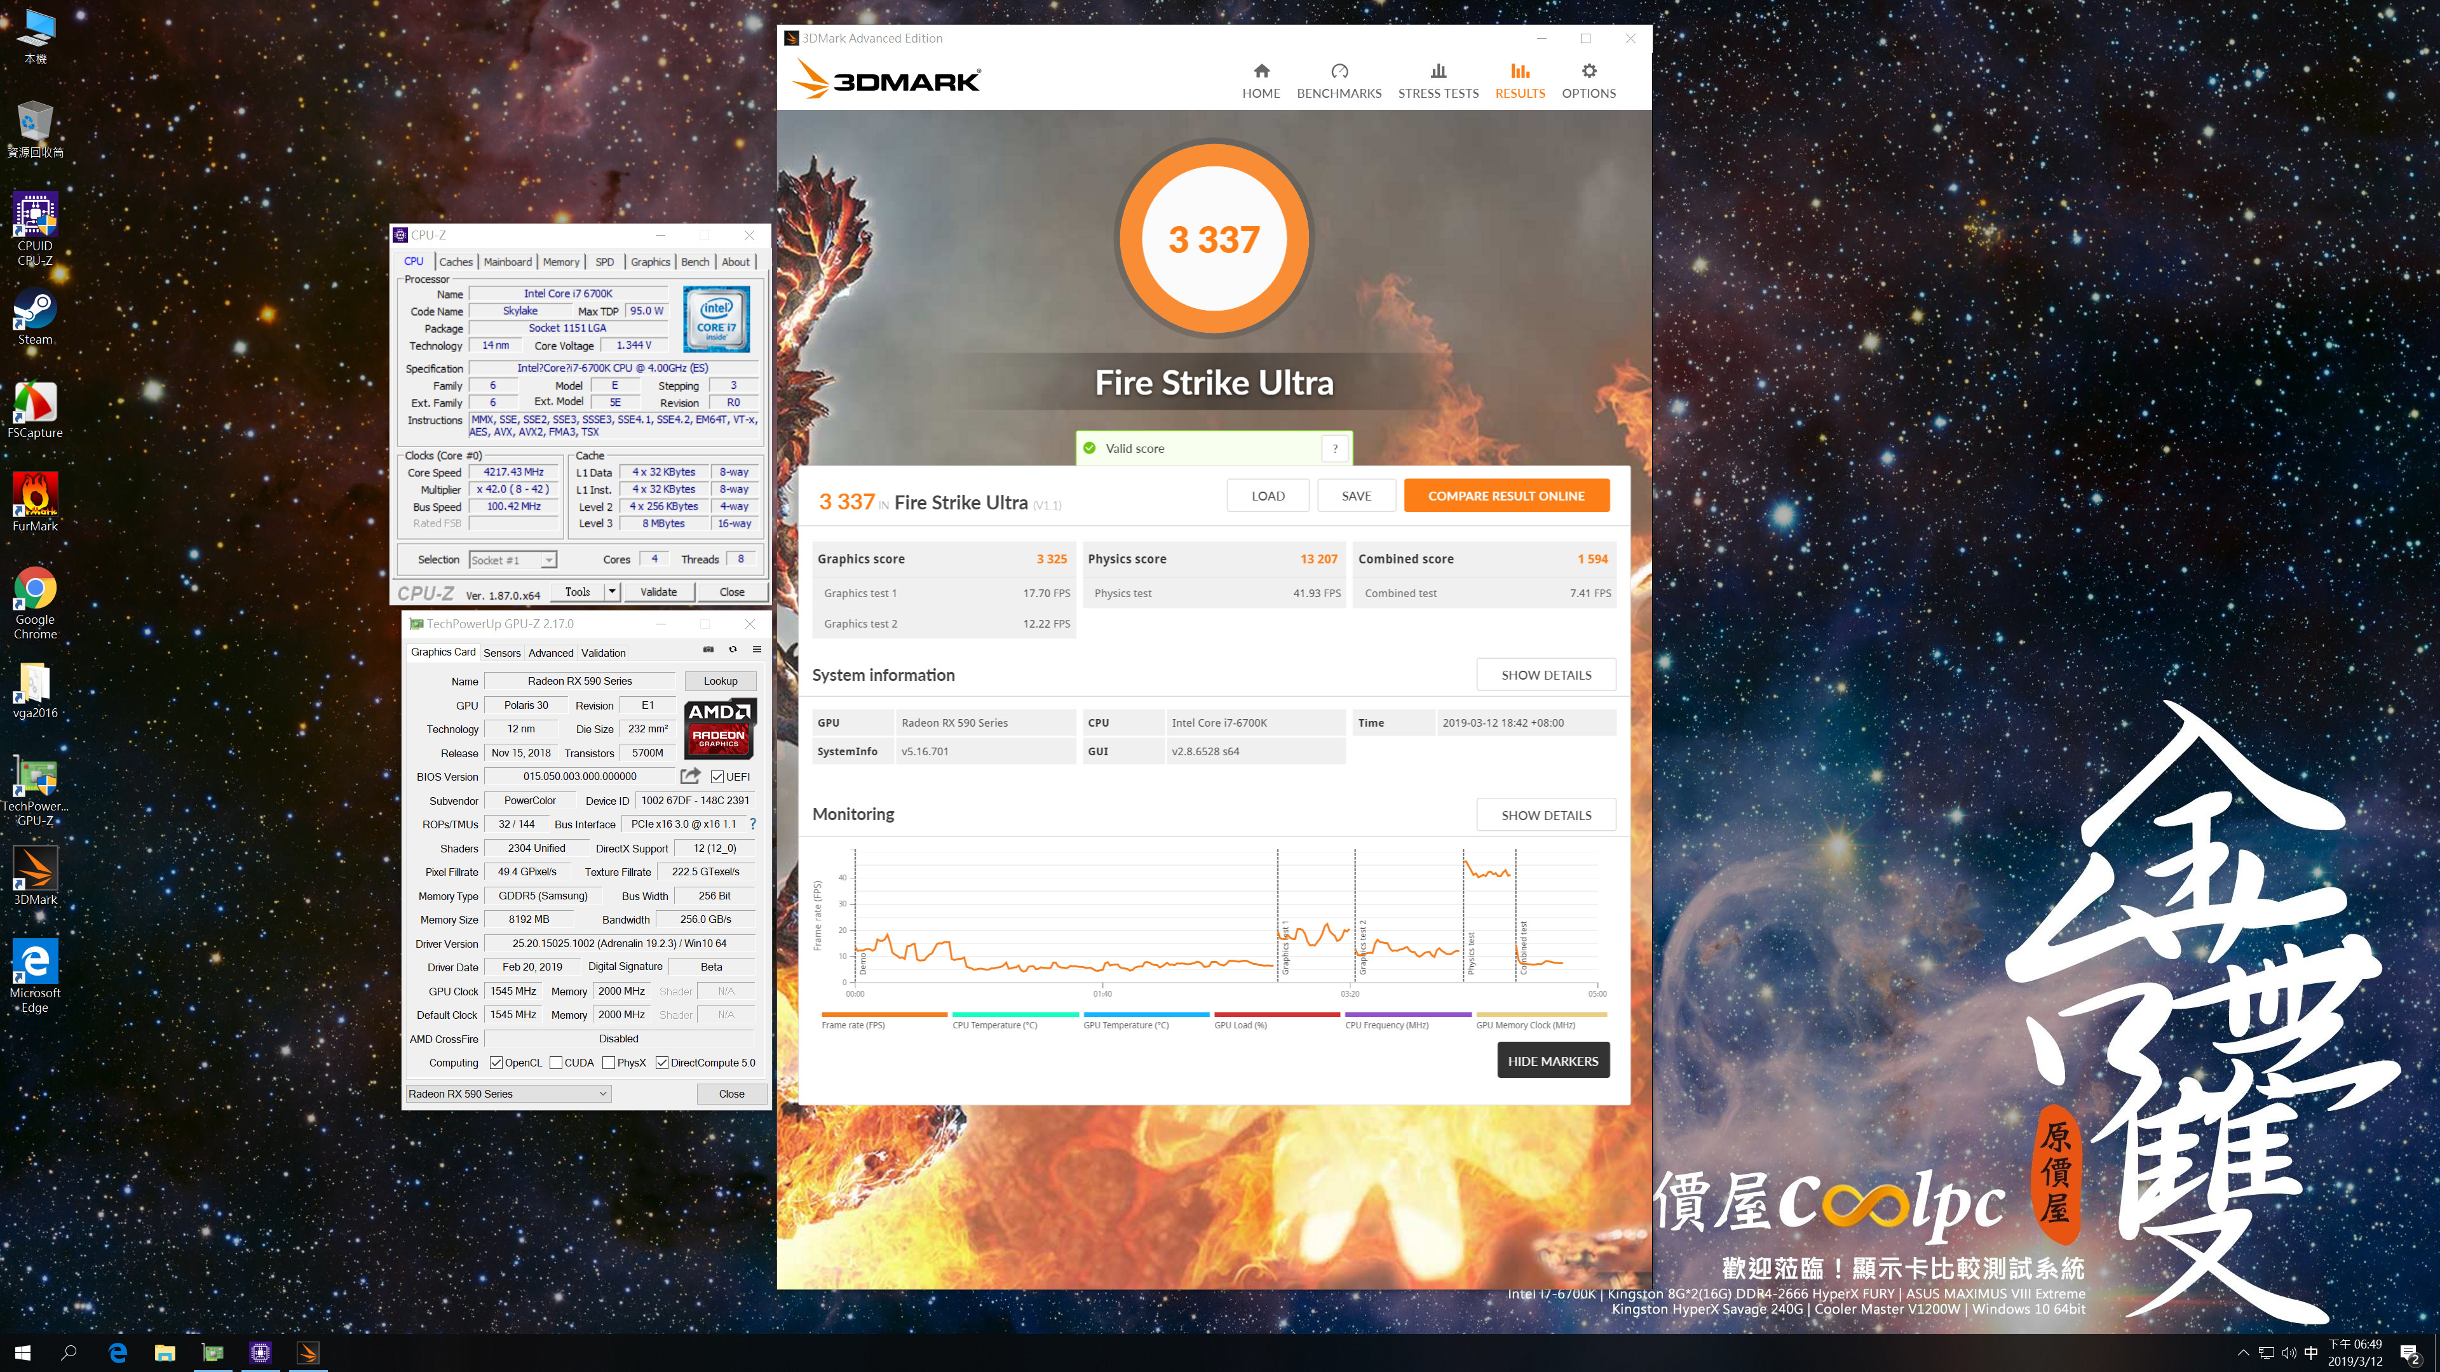Screen dimensions: 2440x1372
Task: Click the GPU-Z screenshot camera icon
Action: click(x=708, y=650)
